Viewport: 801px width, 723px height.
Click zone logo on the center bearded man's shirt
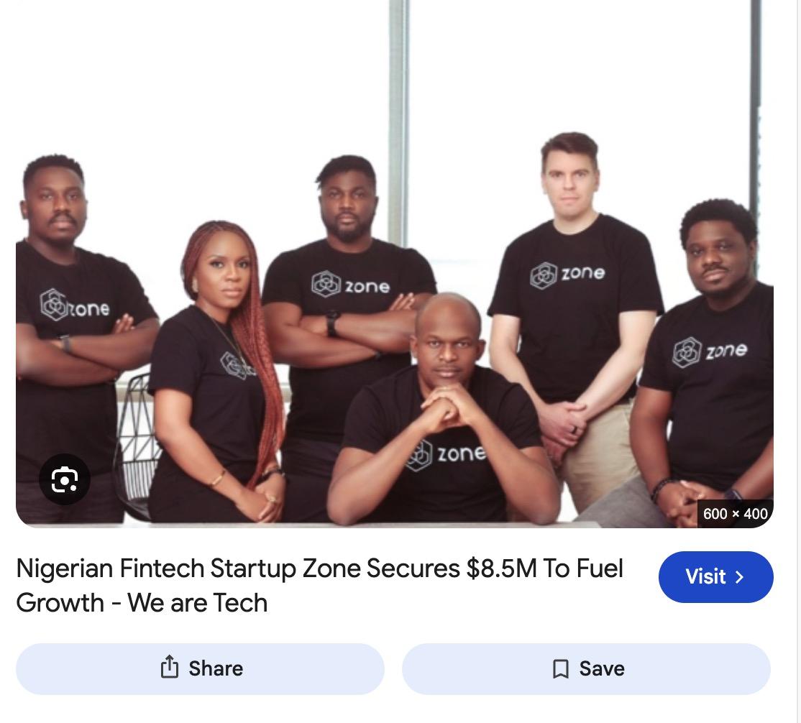[x=351, y=285]
